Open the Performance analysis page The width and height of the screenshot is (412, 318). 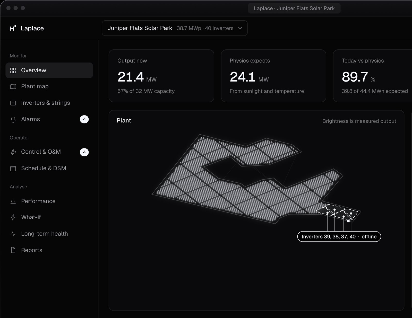[38, 201]
